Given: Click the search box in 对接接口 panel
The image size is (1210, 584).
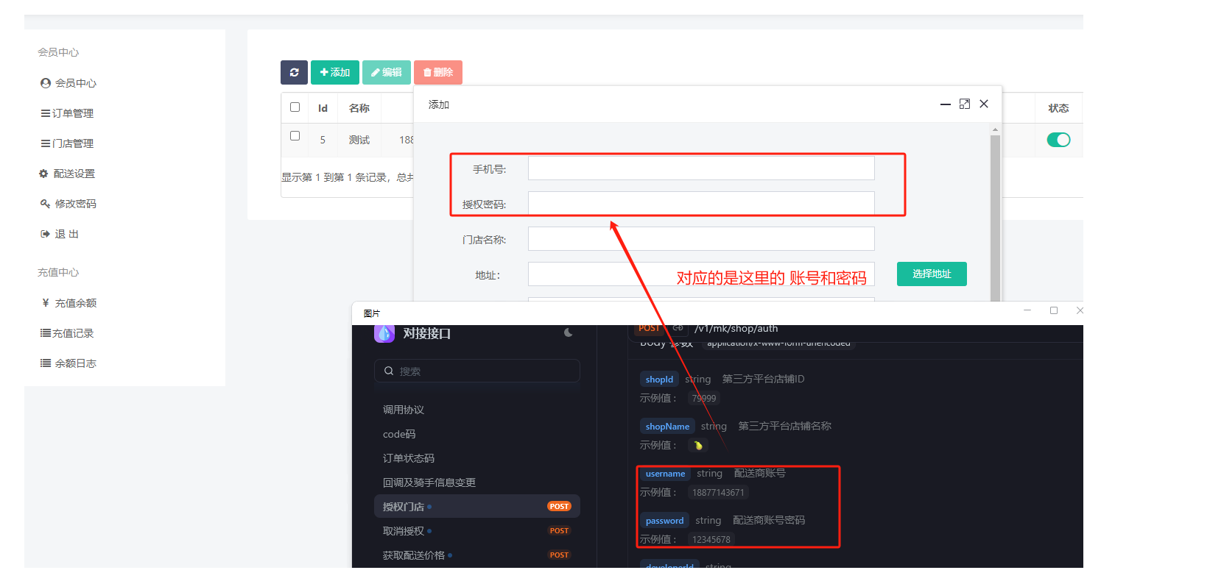Looking at the screenshot, I should 477,371.
